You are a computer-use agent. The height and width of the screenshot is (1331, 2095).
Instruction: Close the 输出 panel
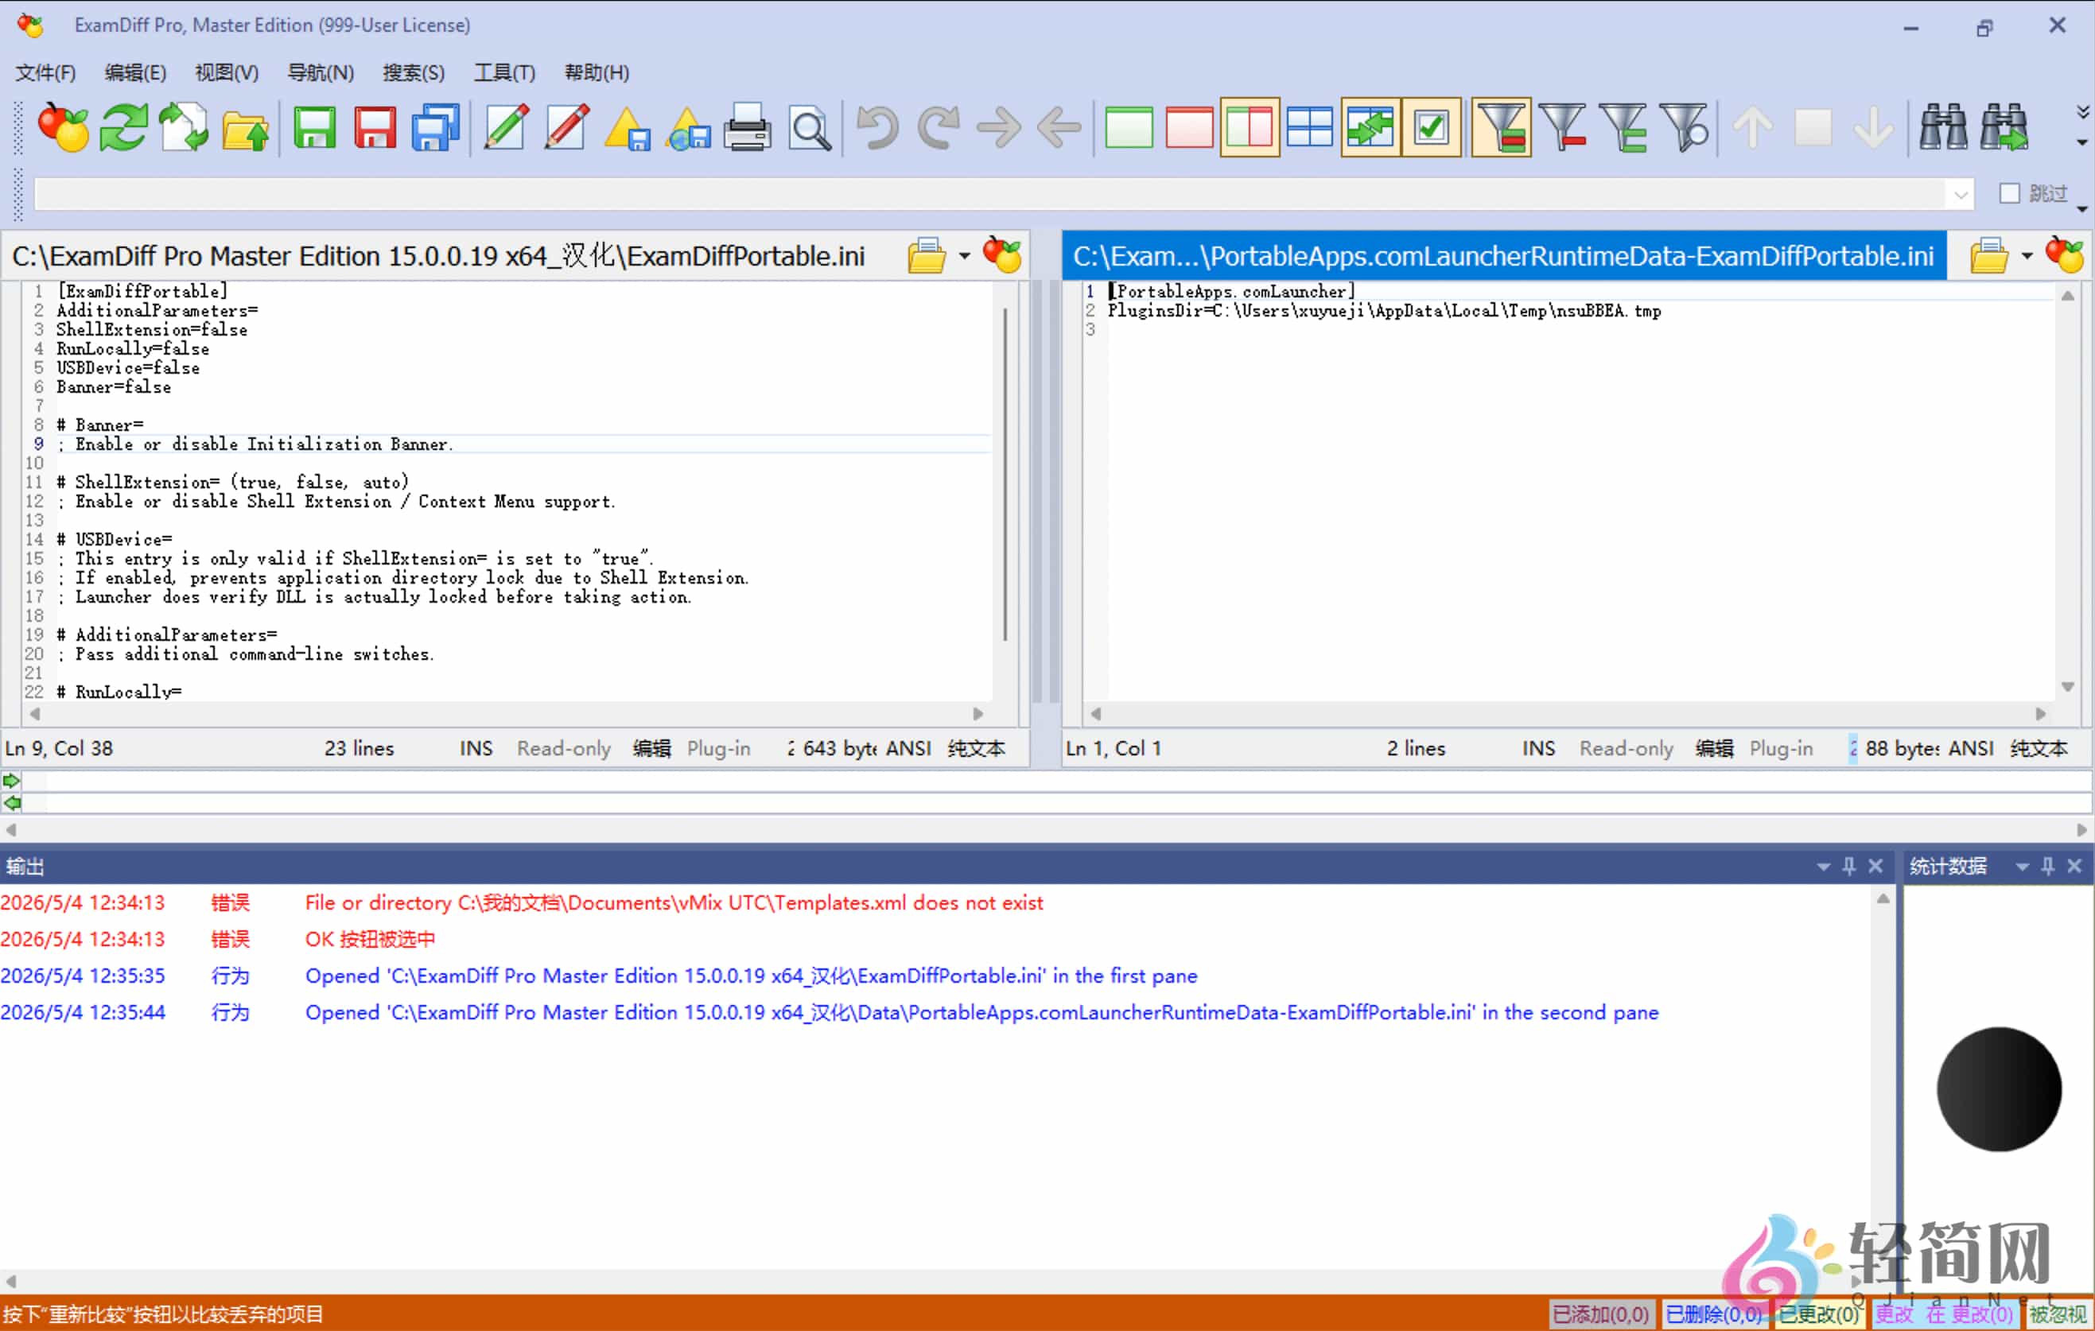tap(1875, 867)
